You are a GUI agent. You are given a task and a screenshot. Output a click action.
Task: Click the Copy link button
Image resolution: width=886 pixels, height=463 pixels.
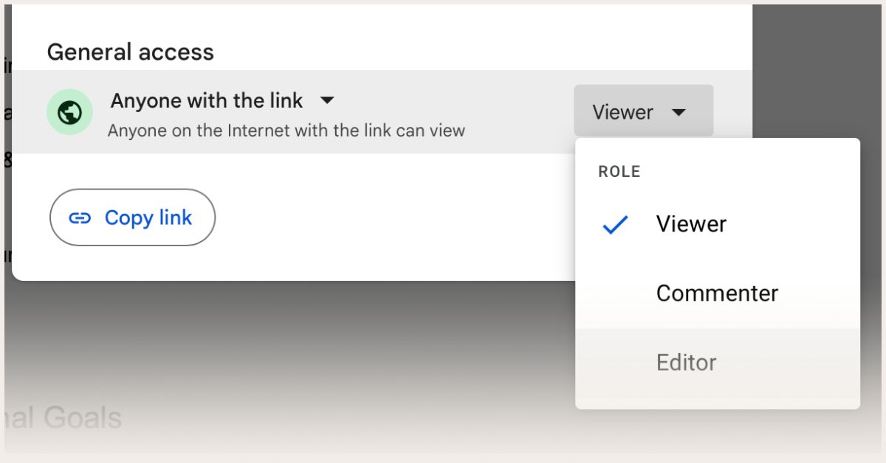(132, 217)
